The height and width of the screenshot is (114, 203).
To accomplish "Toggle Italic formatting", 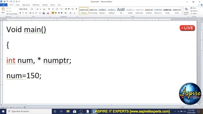I will tap(23, 13).
